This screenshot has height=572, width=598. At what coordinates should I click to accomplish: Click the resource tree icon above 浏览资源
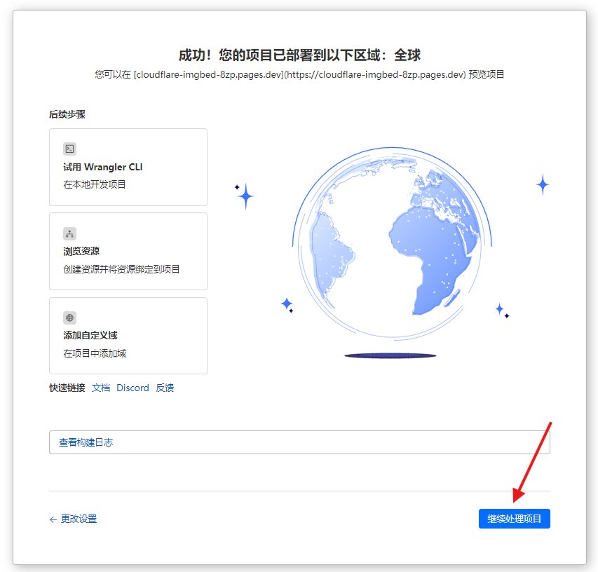(x=69, y=233)
